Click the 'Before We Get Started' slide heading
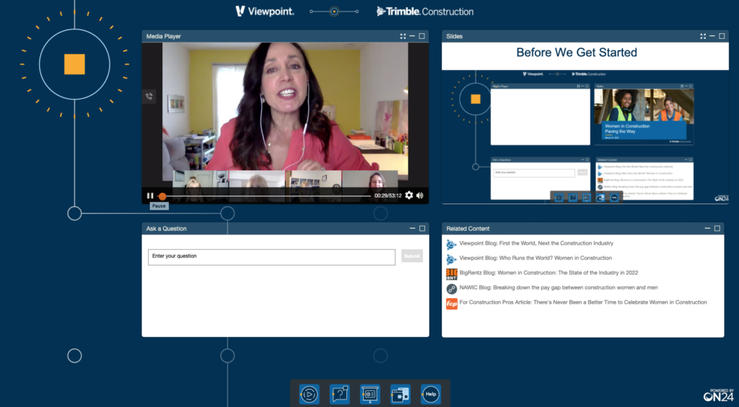Image resolution: width=739 pixels, height=407 pixels. [577, 52]
